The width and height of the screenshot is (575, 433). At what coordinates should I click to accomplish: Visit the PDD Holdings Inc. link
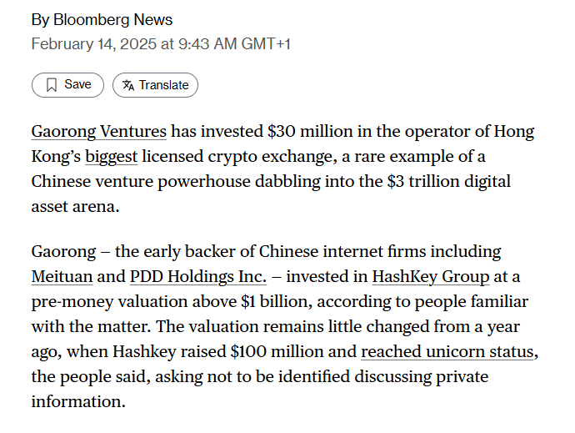coord(198,276)
